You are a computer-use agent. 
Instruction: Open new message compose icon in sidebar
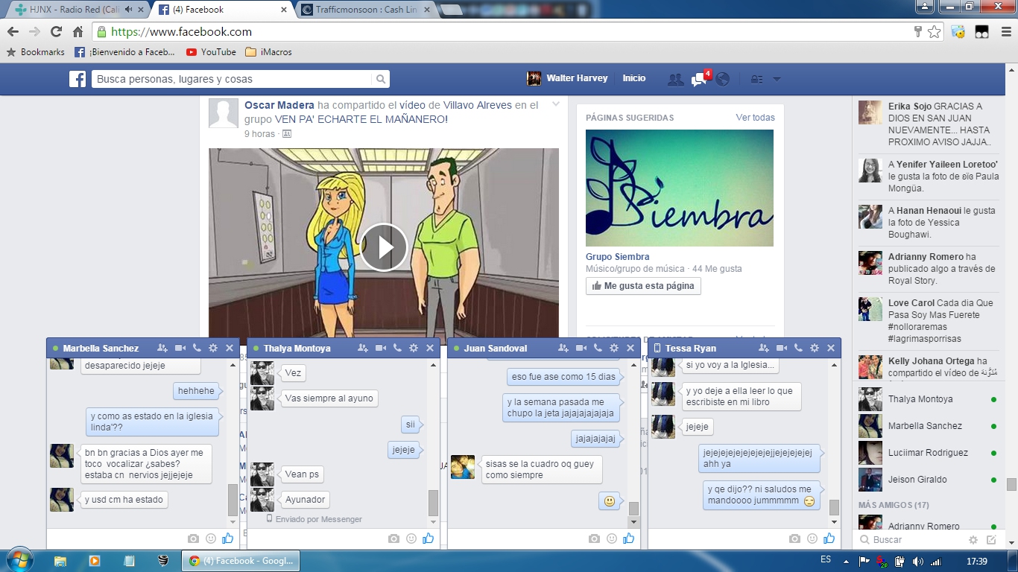(x=991, y=540)
